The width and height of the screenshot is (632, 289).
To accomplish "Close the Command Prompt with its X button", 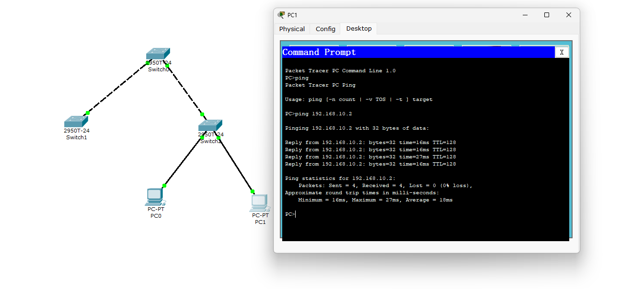I will click(x=562, y=52).
